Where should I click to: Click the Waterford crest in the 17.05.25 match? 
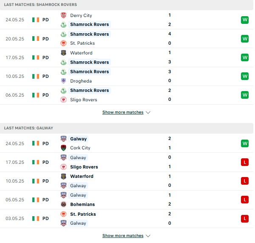pyautogui.click(x=63, y=53)
